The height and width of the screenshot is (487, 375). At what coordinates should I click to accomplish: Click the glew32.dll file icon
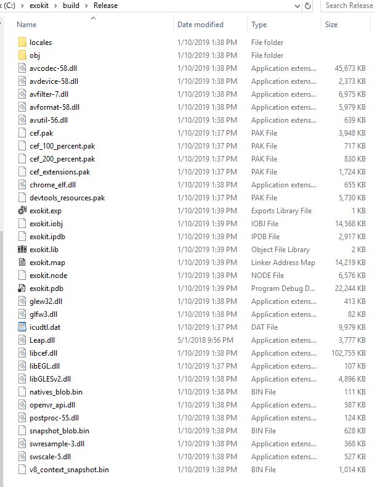click(22, 301)
